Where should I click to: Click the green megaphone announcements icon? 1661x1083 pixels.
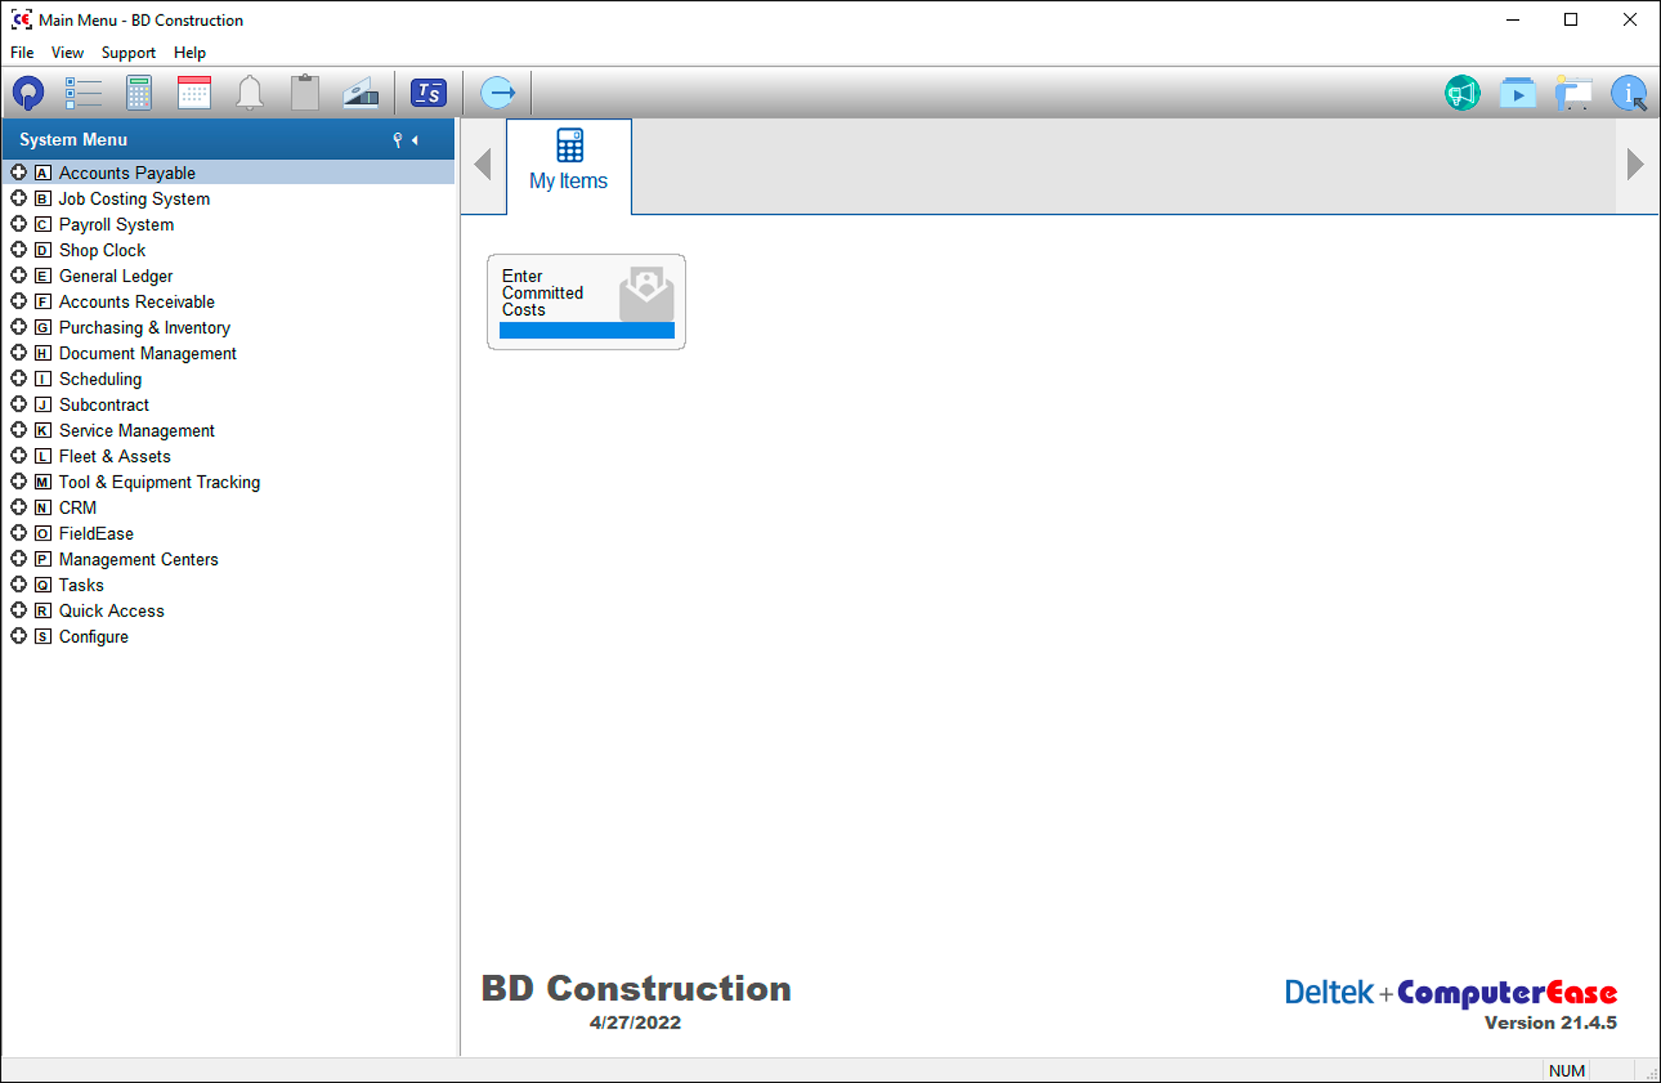coord(1462,93)
